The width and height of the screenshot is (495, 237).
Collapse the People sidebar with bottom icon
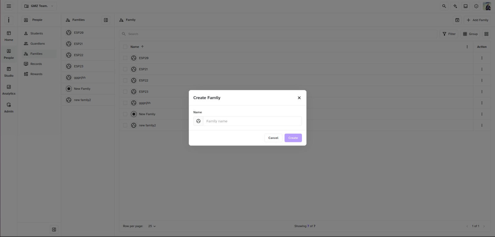54,230
